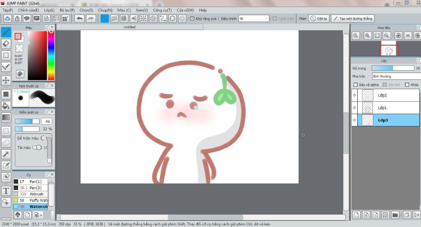Screen dimensions: 421x227
Task: Select the Bucket fill tool
Action: tap(6, 105)
